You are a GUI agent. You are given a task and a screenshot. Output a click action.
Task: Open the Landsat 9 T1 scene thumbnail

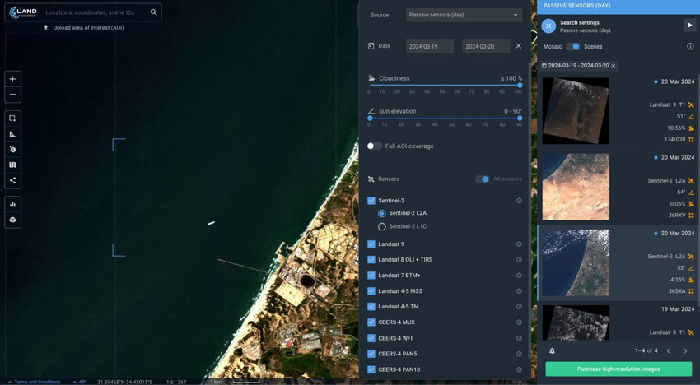576,110
